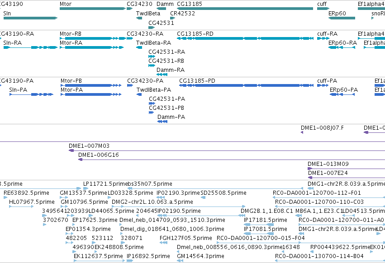Select Dmel_dig_018641_0680_1006.3prime label
The width and height of the screenshot is (385, 263).
pos(172,229)
